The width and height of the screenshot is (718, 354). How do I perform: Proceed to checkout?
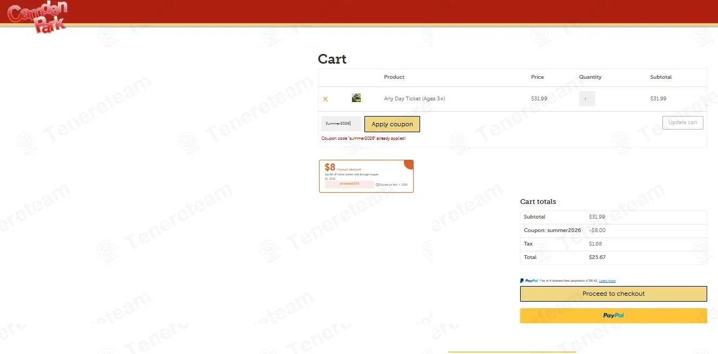(614, 294)
